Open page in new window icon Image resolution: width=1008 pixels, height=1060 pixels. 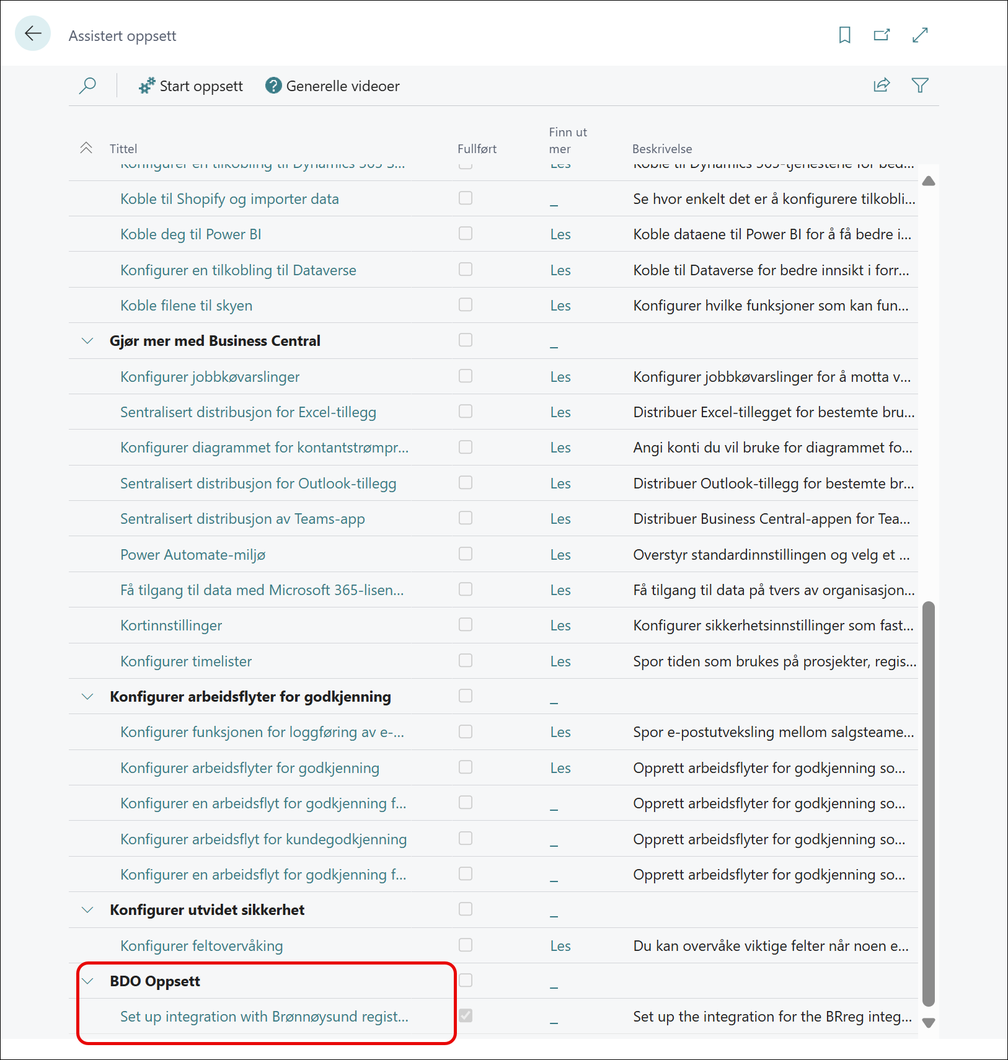[882, 35]
